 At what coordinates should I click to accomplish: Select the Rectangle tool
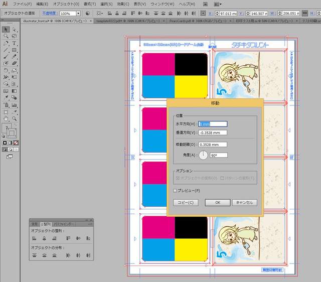pyautogui.click(x=14, y=50)
